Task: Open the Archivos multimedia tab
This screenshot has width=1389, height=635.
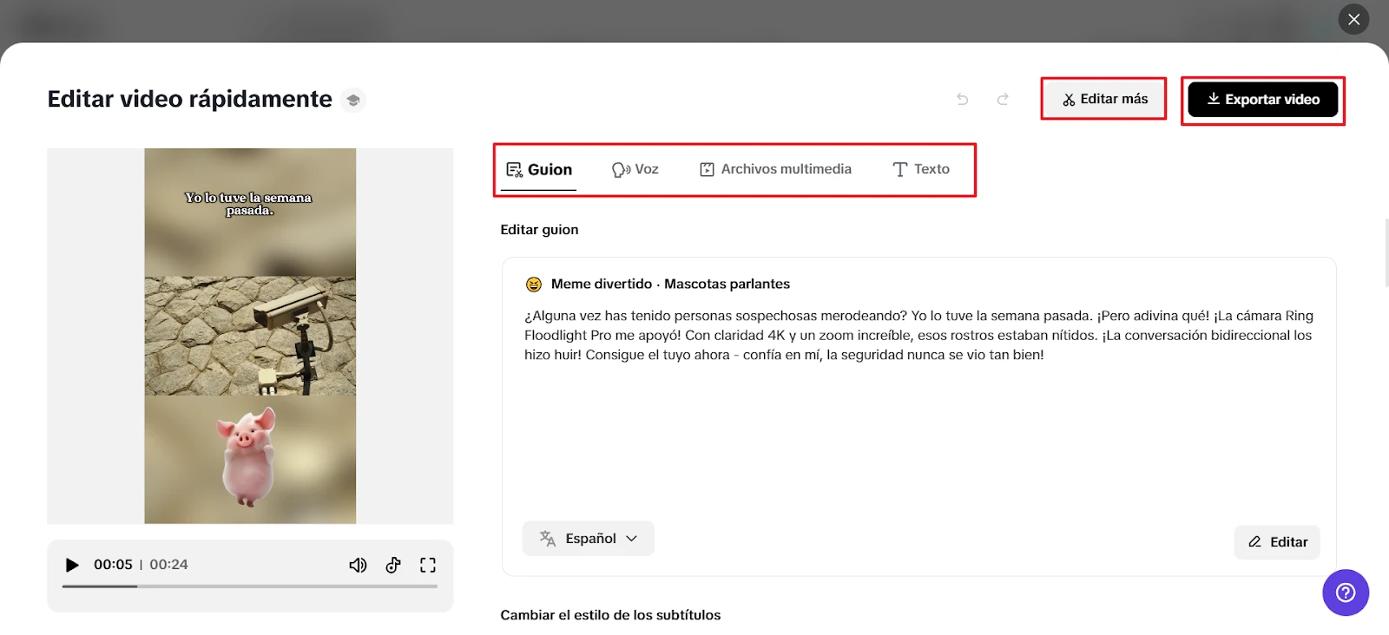Action: click(x=775, y=169)
